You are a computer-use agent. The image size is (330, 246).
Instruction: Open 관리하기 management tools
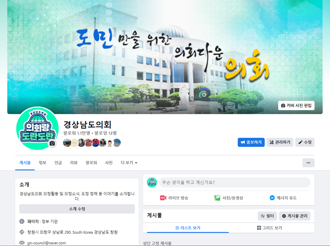tap(280, 142)
